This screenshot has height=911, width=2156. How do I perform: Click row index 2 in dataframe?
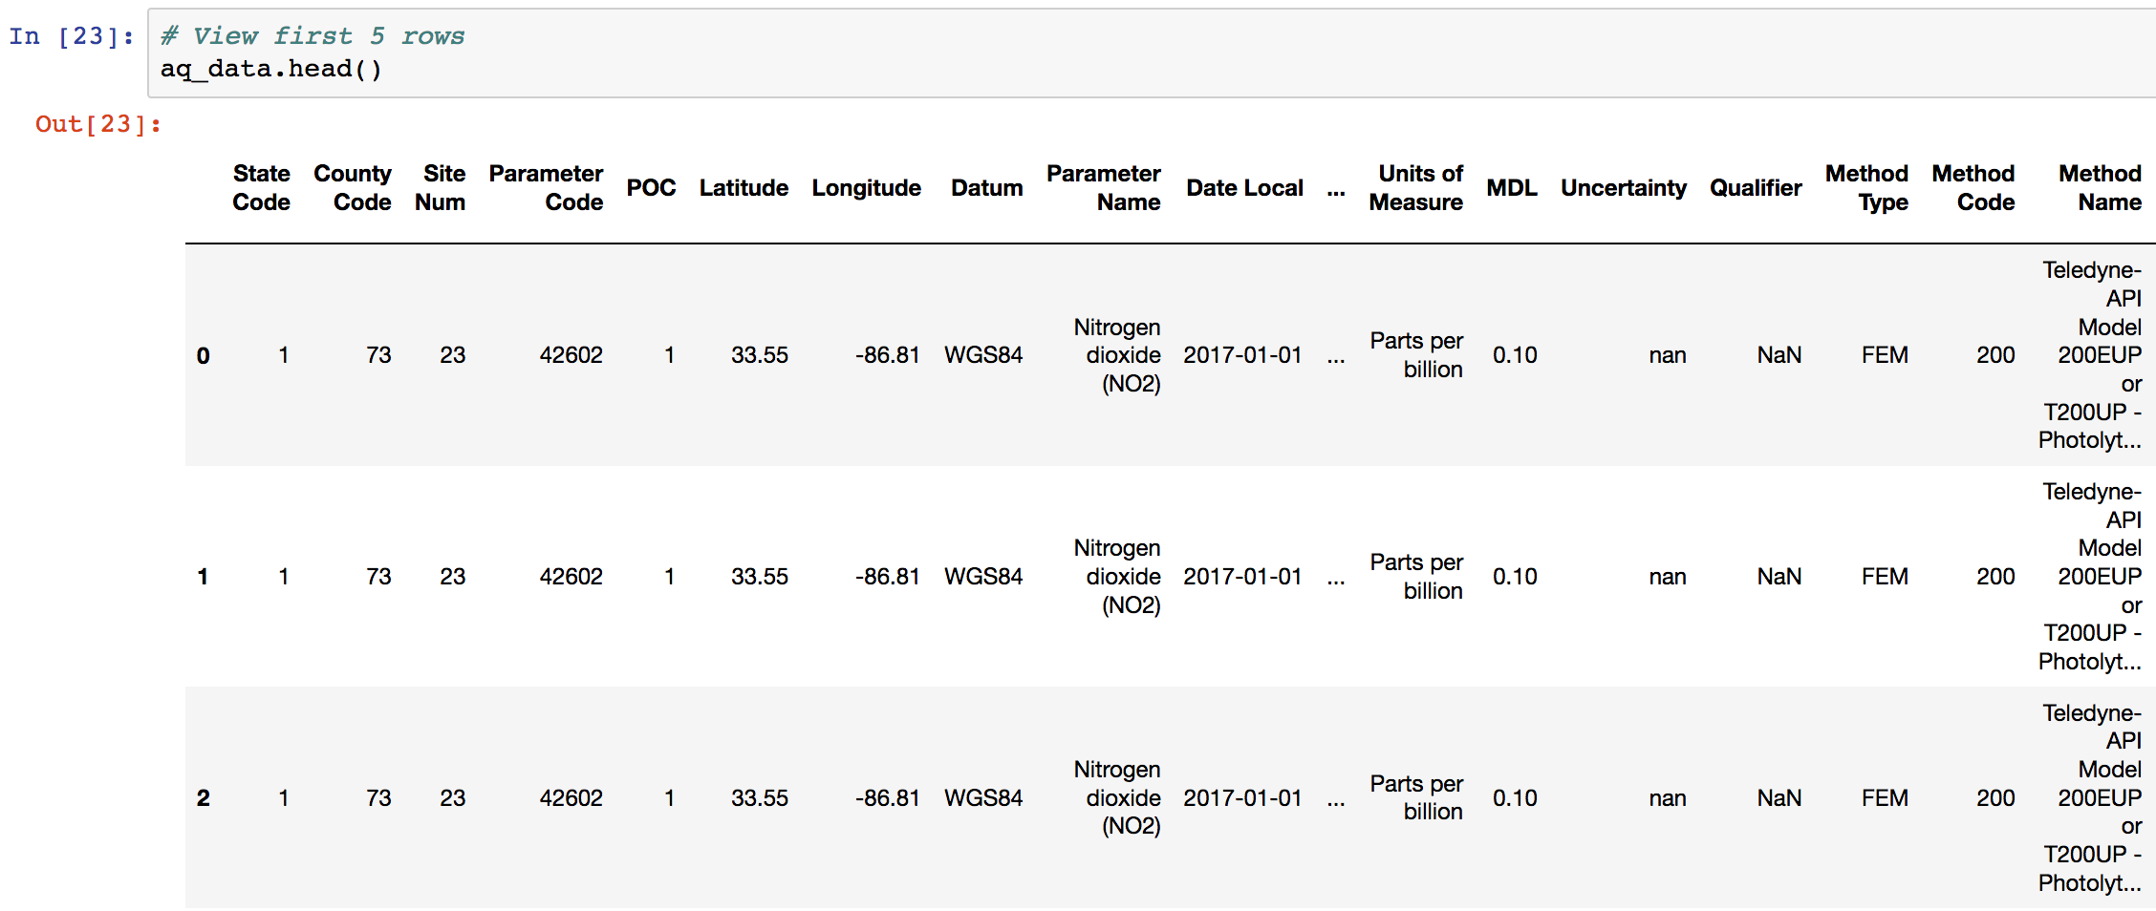(204, 798)
